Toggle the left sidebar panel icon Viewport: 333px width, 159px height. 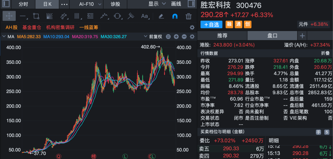click(x=6, y=4)
